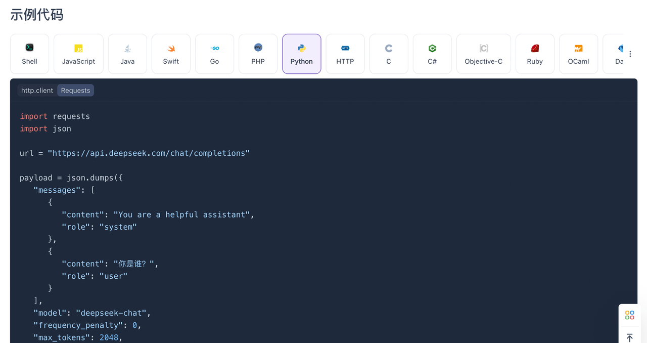Select the Ruby gem icon
The image size is (647, 343).
[x=535, y=48]
